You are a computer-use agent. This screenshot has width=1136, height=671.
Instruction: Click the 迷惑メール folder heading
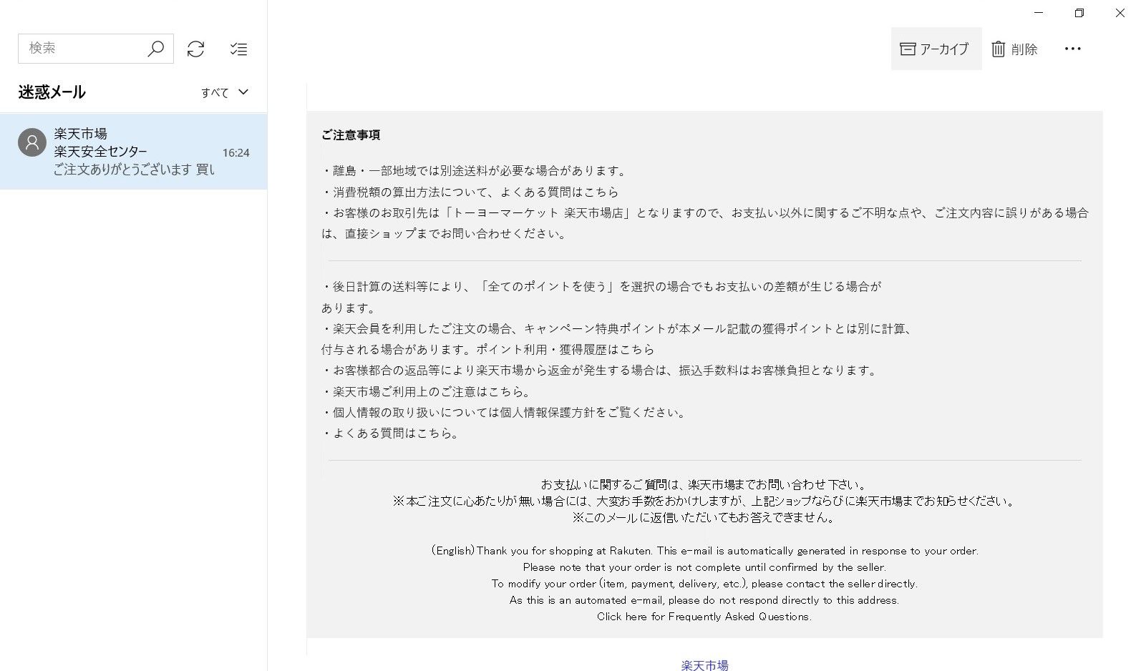click(52, 92)
